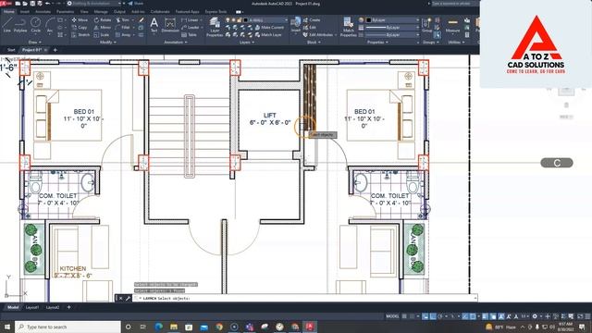Click the Move tool
Viewport: 592px width, 333px height.
click(80, 20)
